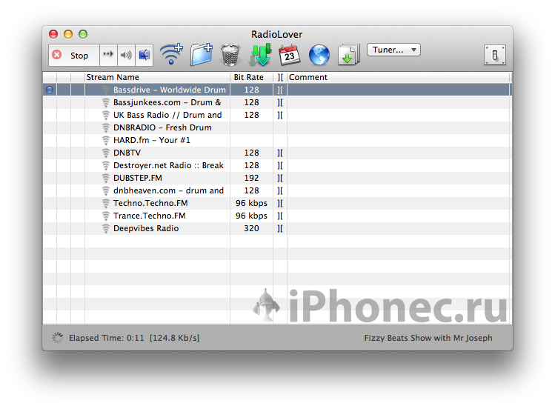Click the antenna icon beside DNBTV
555x409 pixels.
pyautogui.click(x=105, y=153)
